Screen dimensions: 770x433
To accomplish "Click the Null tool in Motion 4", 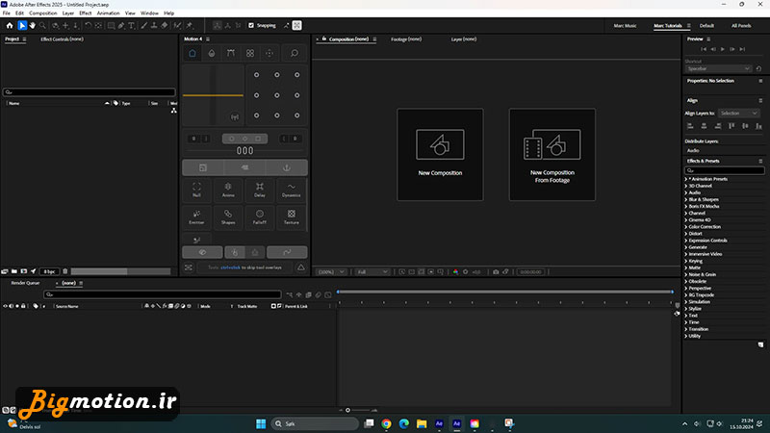I will pyautogui.click(x=196, y=190).
